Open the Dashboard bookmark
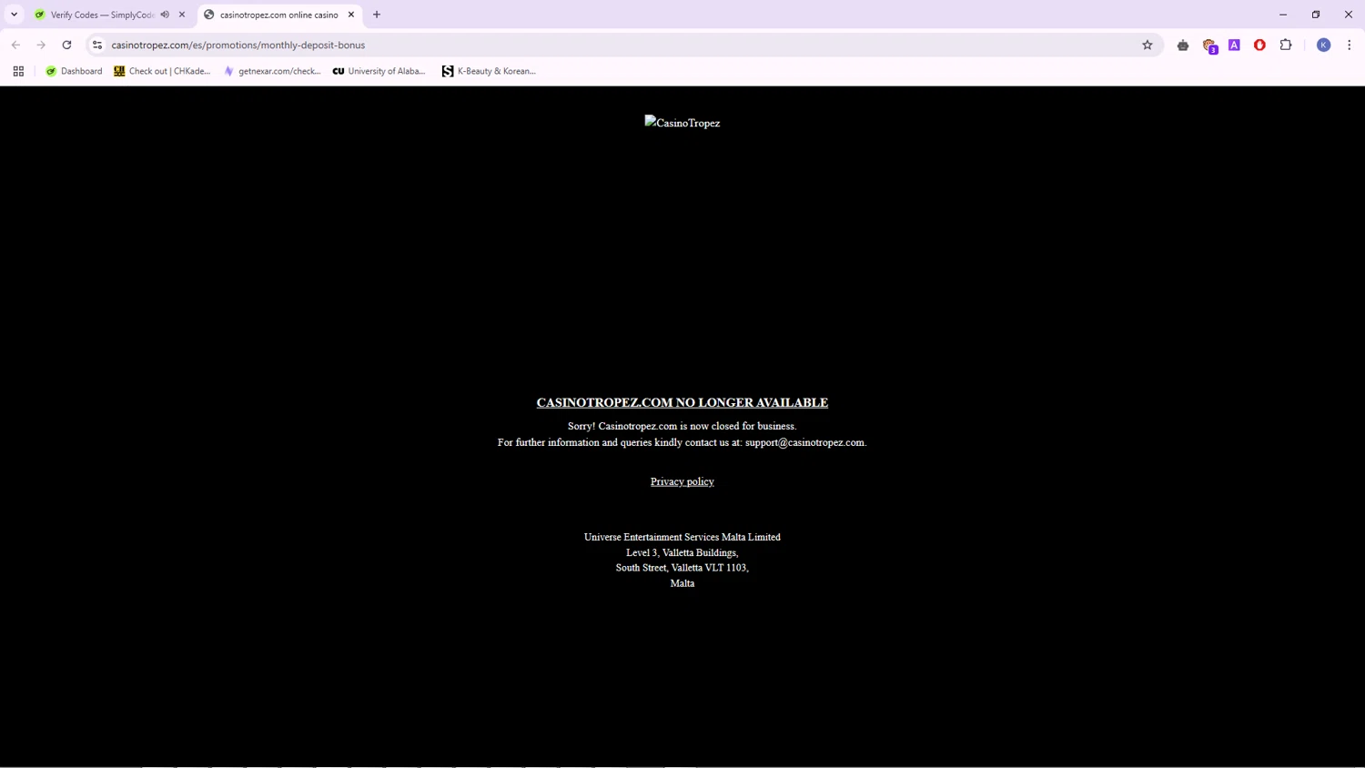 pyautogui.click(x=74, y=71)
